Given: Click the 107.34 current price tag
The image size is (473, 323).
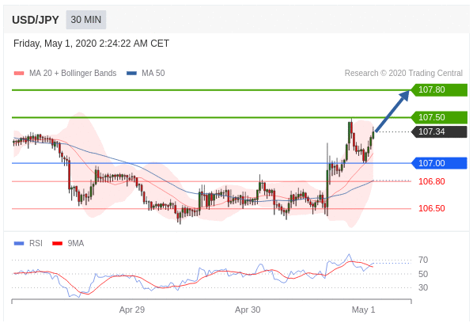Looking at the screenshot, I should pos(439,132).
